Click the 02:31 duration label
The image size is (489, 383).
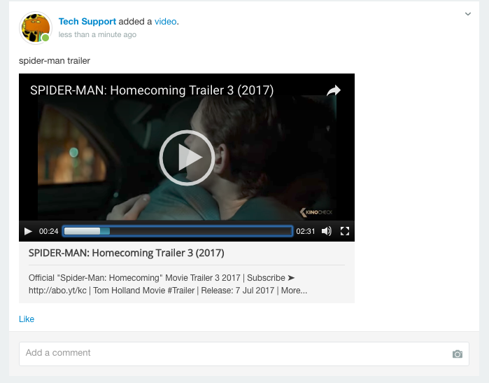coord(305,231)
